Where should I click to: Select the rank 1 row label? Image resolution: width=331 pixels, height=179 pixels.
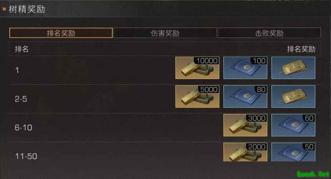pyautogui.click(x=17, y=70)
